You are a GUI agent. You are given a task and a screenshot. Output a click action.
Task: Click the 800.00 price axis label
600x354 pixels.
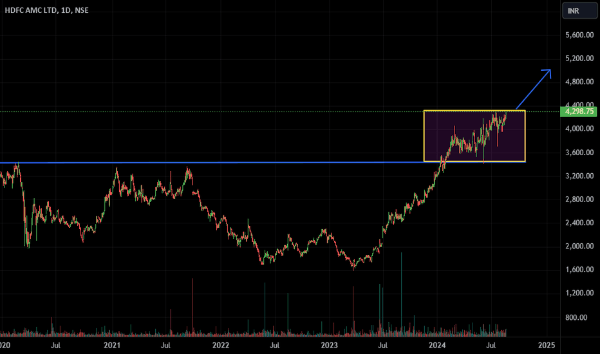[x=576, y=317]
